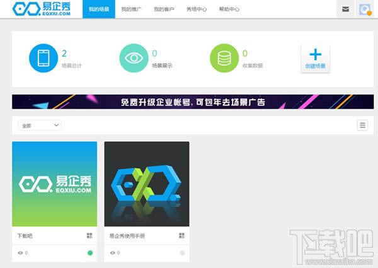
Task: Click the teal eye 场景展示 icon
Action: tap(134, 57)
